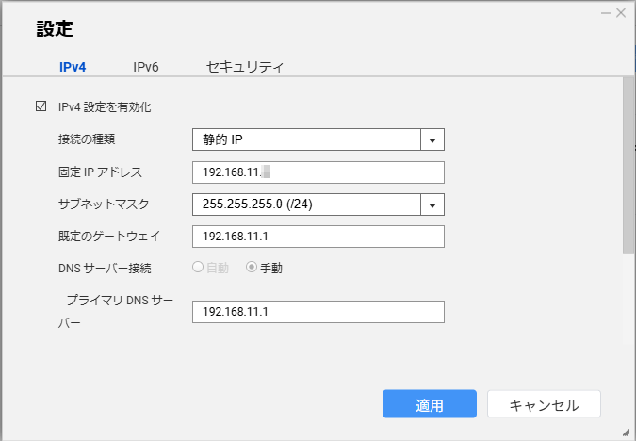Expand the サブネットマスク dropdown arrow

tap(432, 204)
